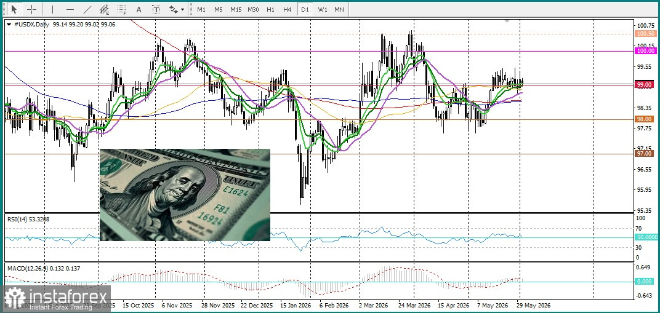
Task: Click the #USDX,Daily chart label
Action: (31, 25)
